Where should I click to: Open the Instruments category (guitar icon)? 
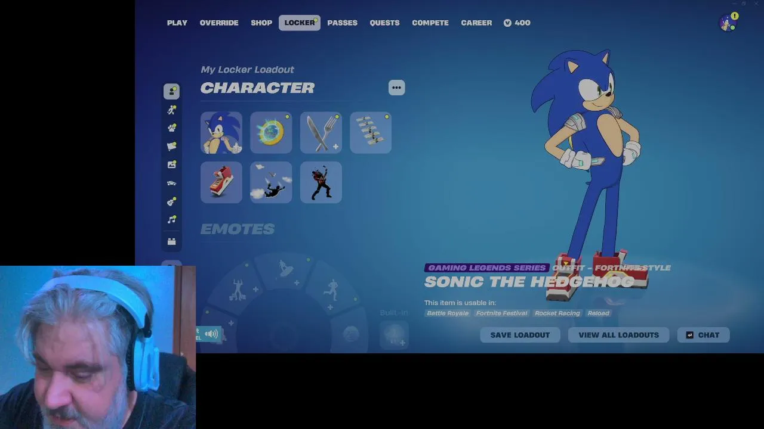[x=172, y=201]
